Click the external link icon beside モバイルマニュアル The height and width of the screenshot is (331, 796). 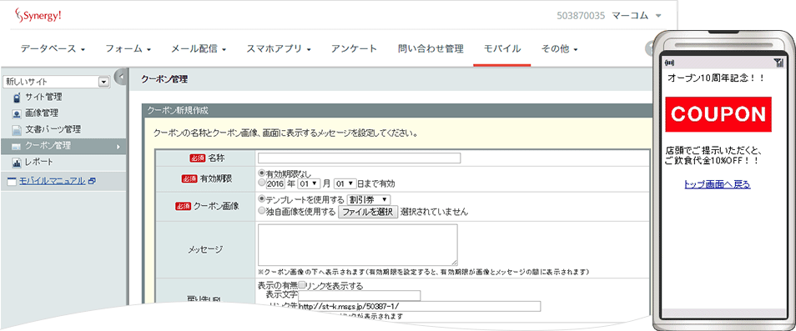pyautogui.click(x=92, y=180)
